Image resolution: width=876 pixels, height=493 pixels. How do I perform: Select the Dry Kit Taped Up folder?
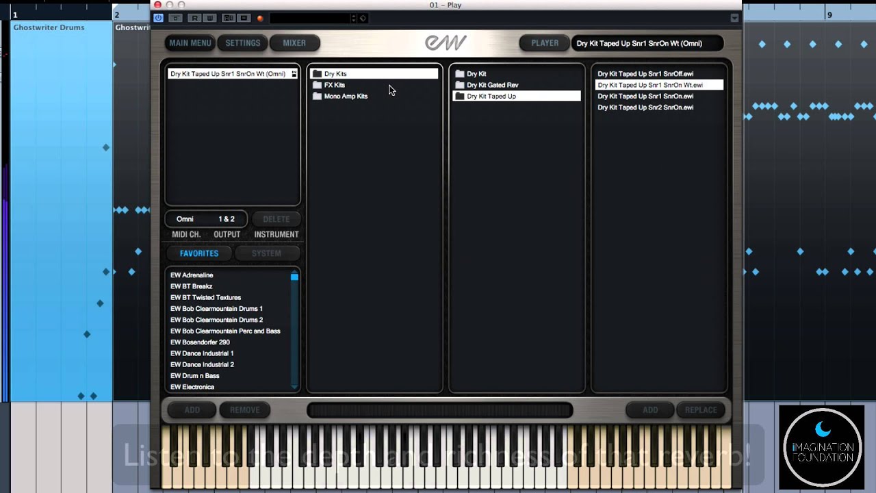[517, 96]
